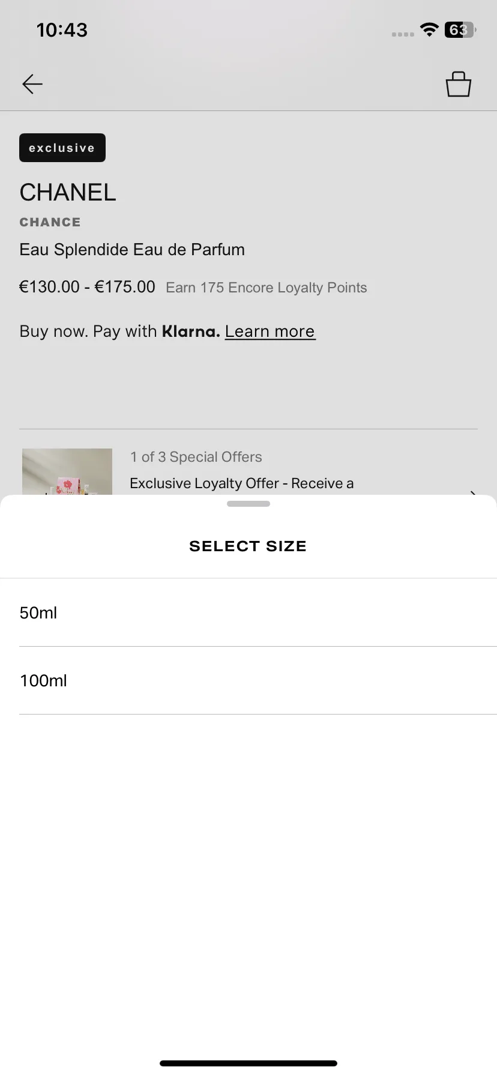Open Klarna Learn more link
497x1076 pixels.
270,331
